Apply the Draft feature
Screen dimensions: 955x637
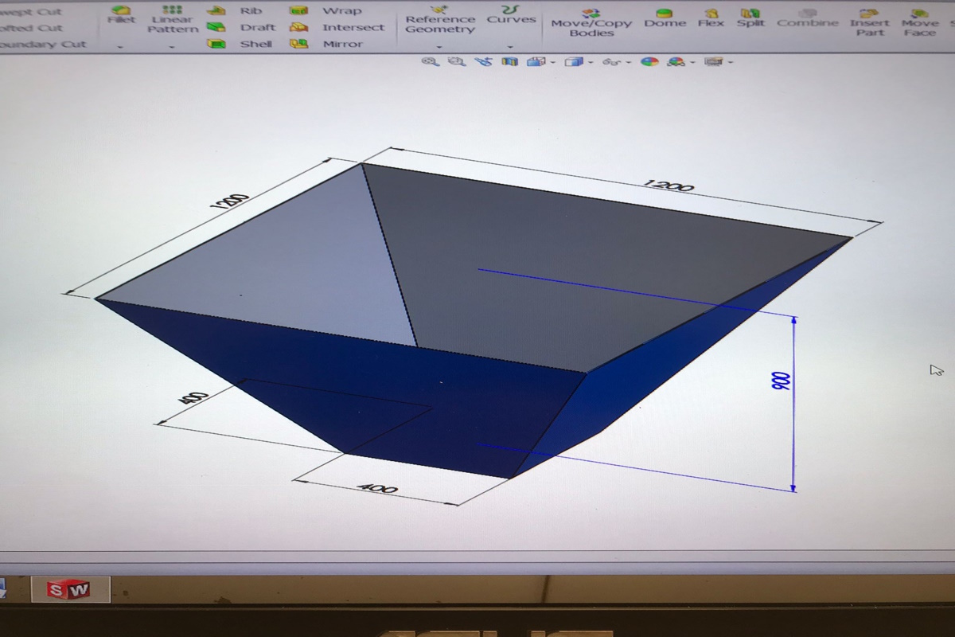pos(240,27)
